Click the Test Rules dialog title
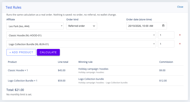The width and height of the screenshot is (190, 102). coord(13,7)
